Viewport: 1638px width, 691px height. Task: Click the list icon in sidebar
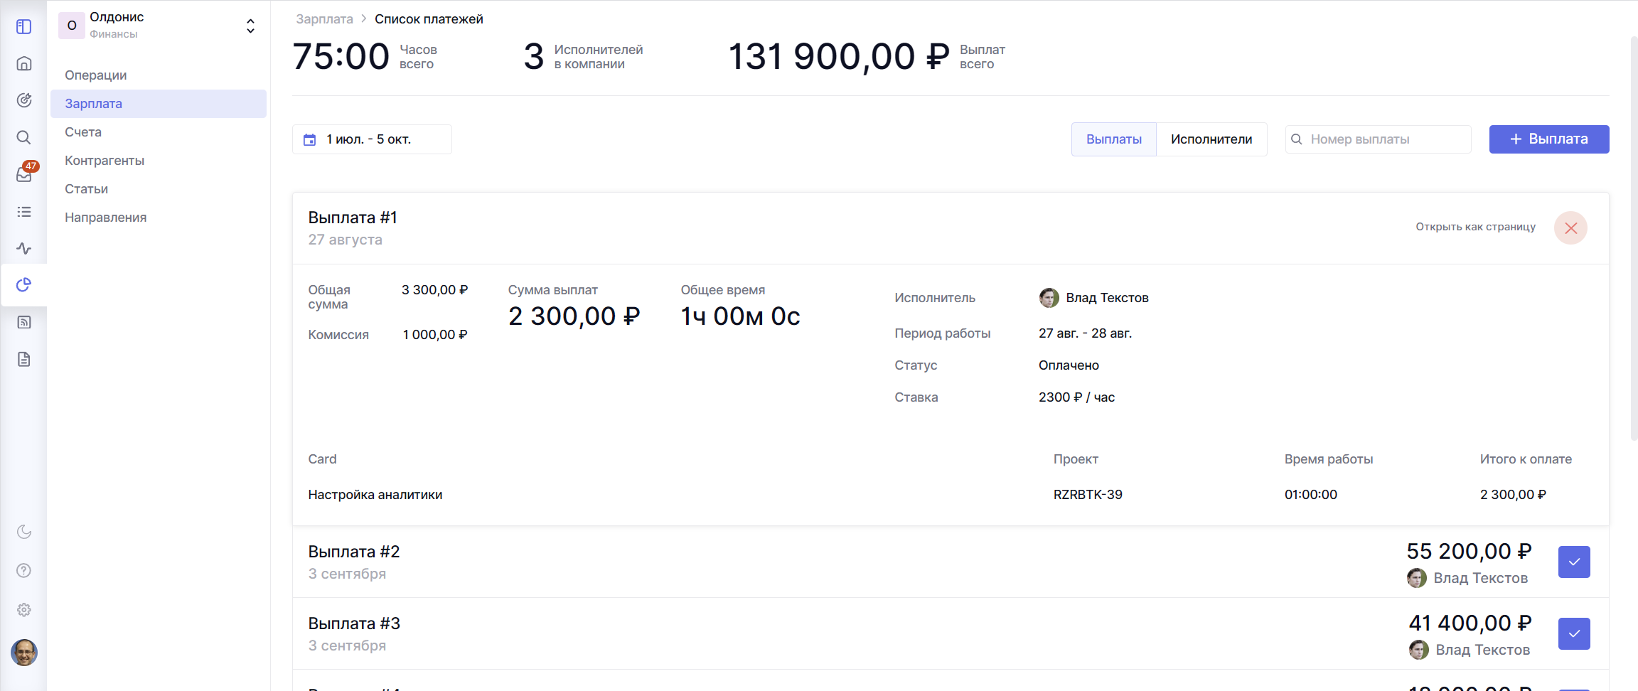[23, 212]
